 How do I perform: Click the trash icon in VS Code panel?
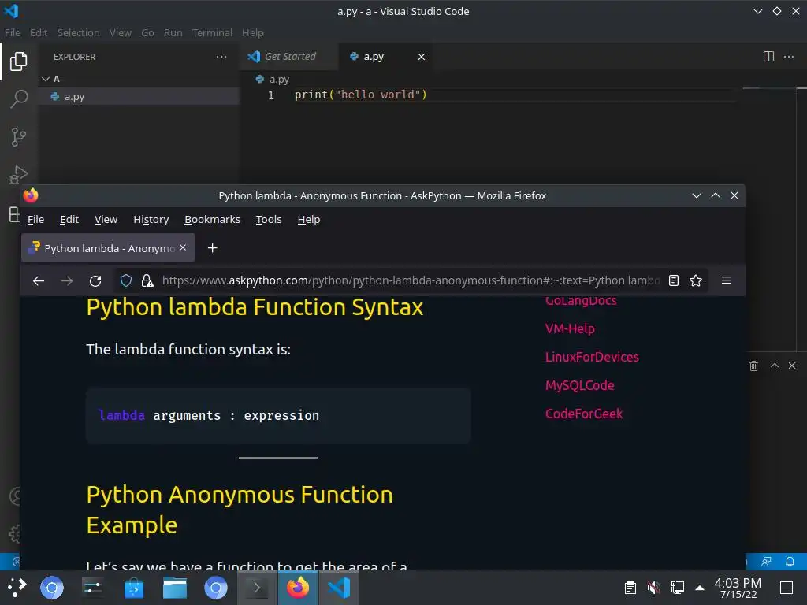pos(753,366)
